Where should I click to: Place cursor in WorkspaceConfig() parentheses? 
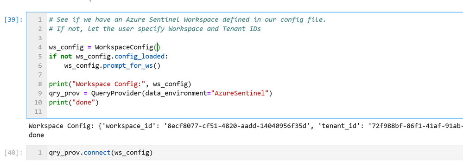[158, 47]
